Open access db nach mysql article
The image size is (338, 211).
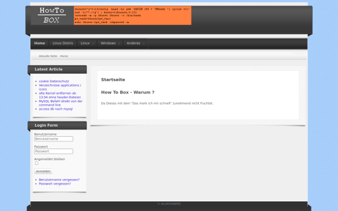[x=56, y=109]
